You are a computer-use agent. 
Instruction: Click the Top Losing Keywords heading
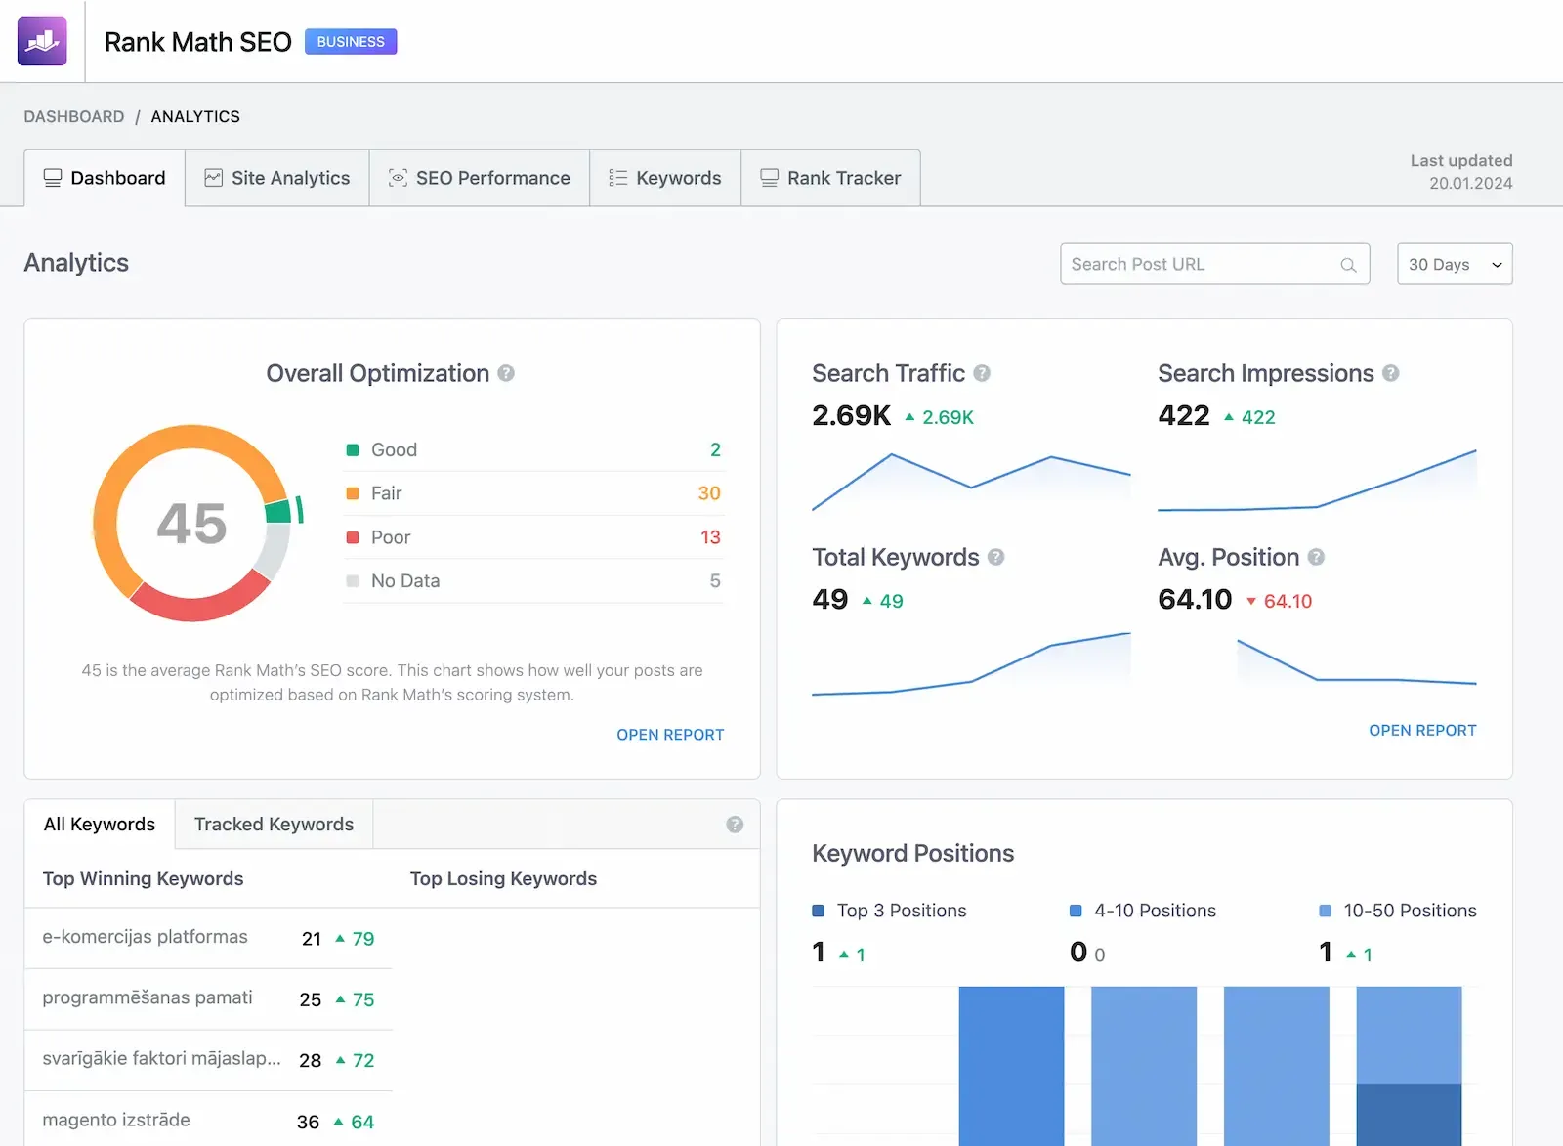pyautogui.click(x=503, y=879)
